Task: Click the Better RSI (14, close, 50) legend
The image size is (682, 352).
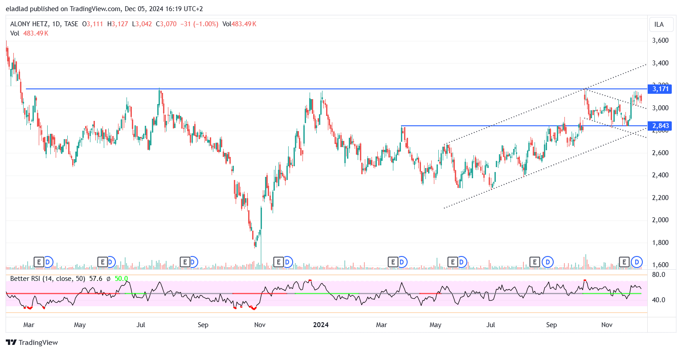Action: click(x=48, y=279)
